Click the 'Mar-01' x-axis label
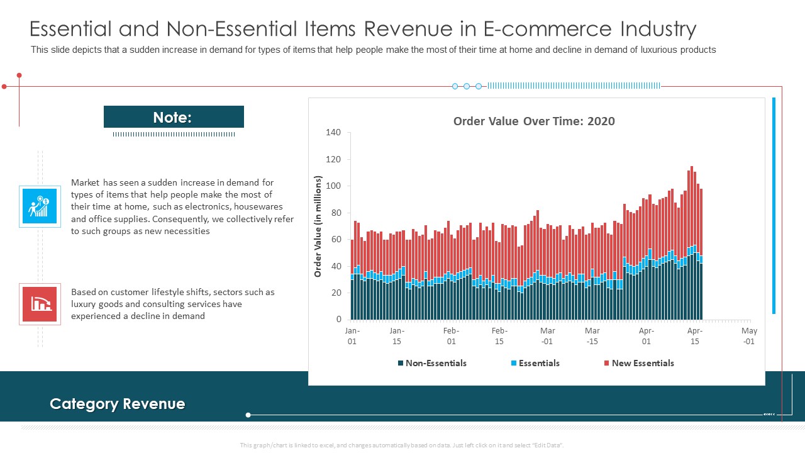The image size is (805, 453). (547, 336)
